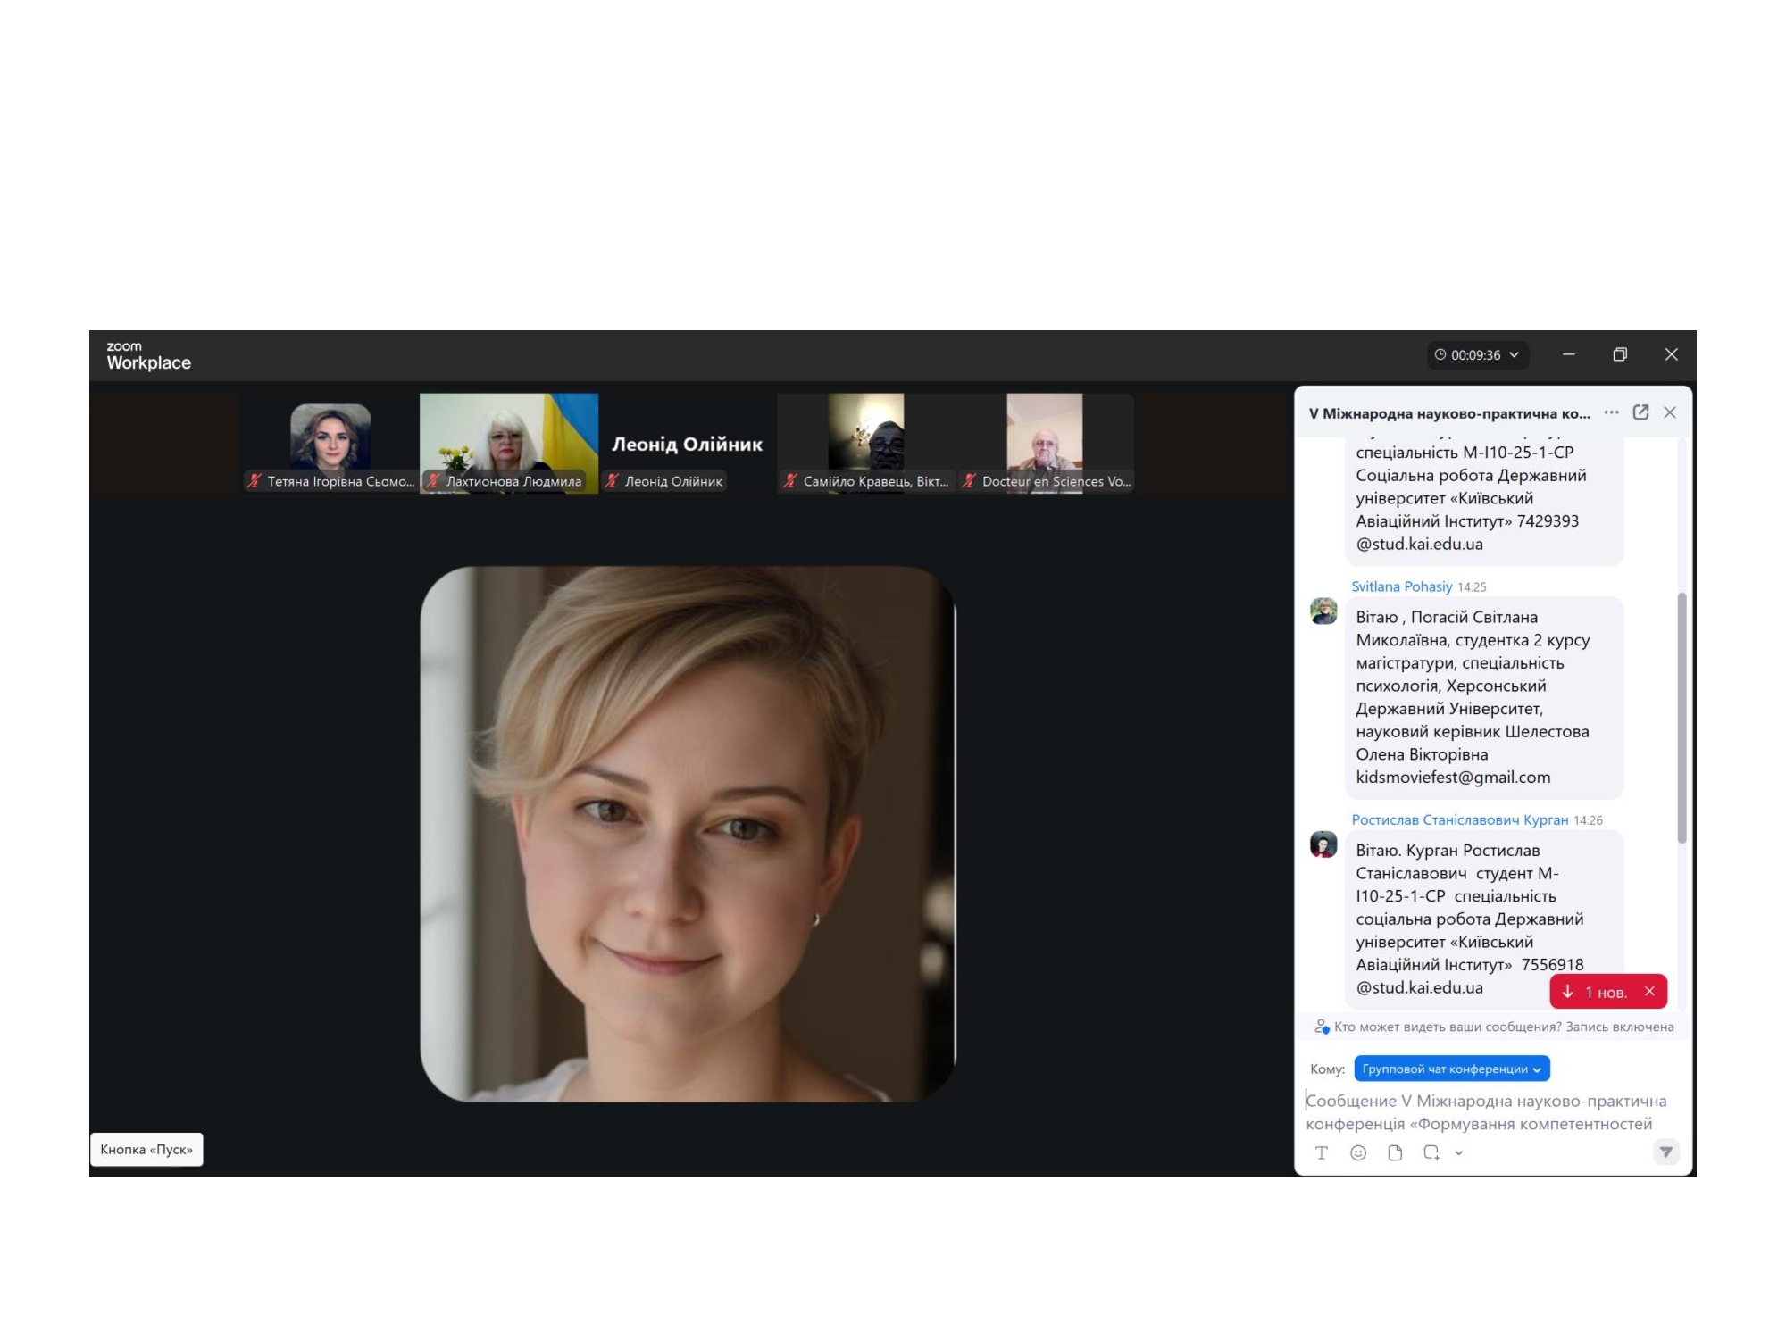Click the attach file icon in chat
This screenshot has height=1339, width=1786.
(x=1395, y=1152)
